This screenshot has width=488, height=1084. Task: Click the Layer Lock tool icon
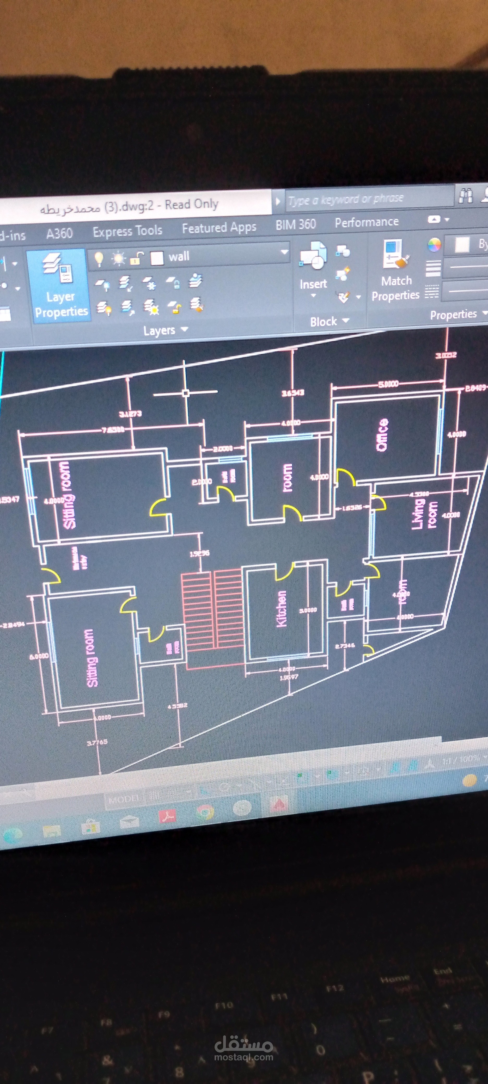173,282
